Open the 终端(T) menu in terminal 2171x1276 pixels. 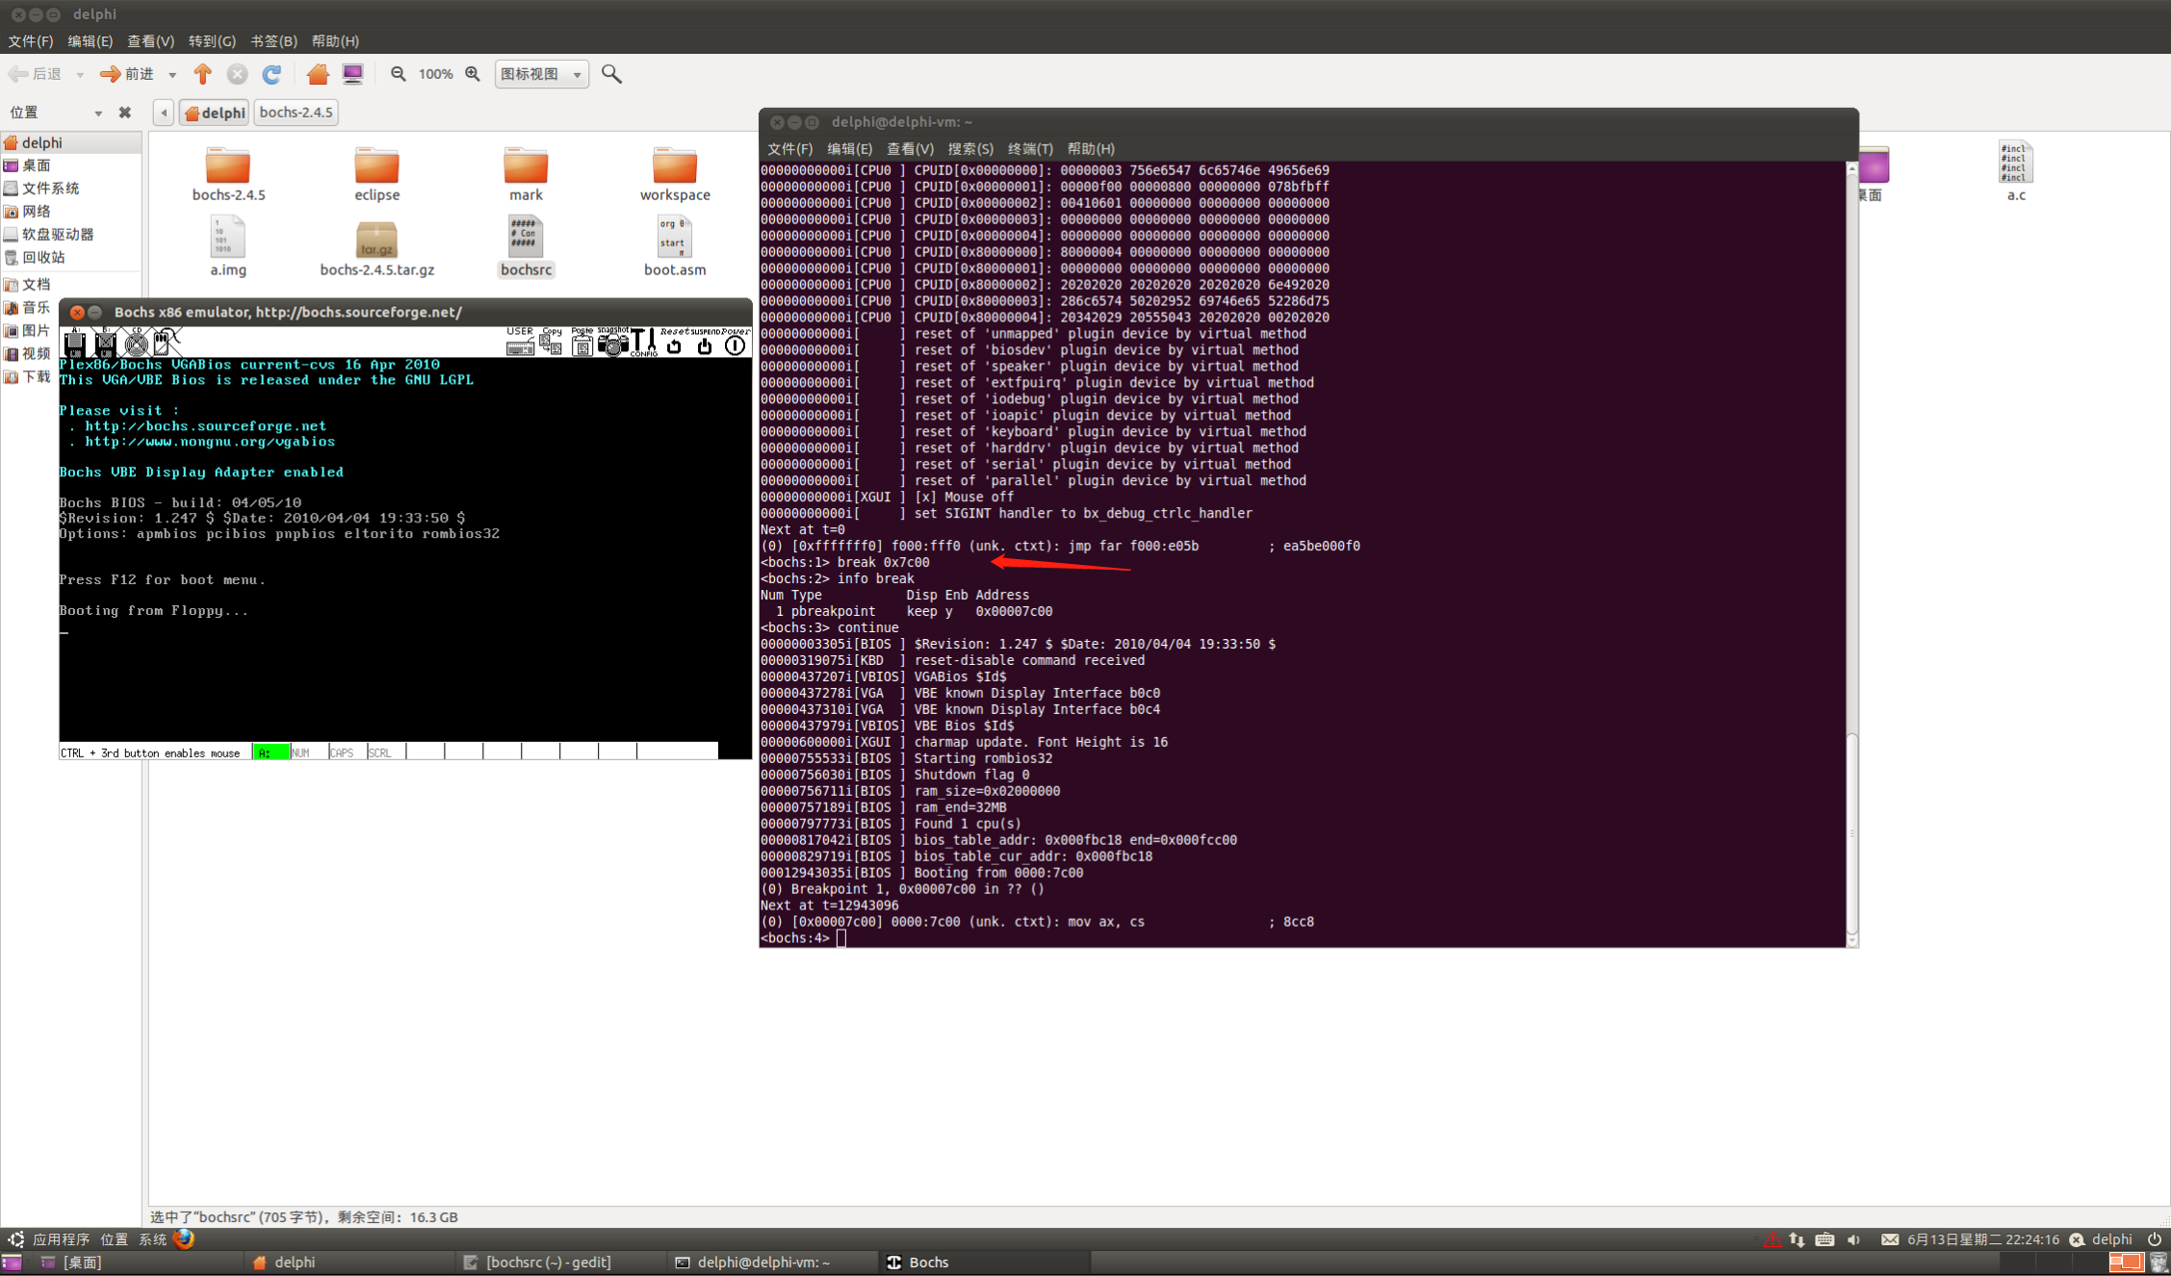tap(1029, 148)
